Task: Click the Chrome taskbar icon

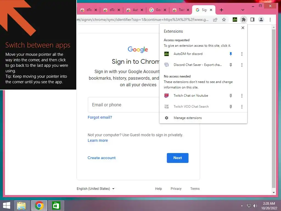Action: tap(39, 206)
